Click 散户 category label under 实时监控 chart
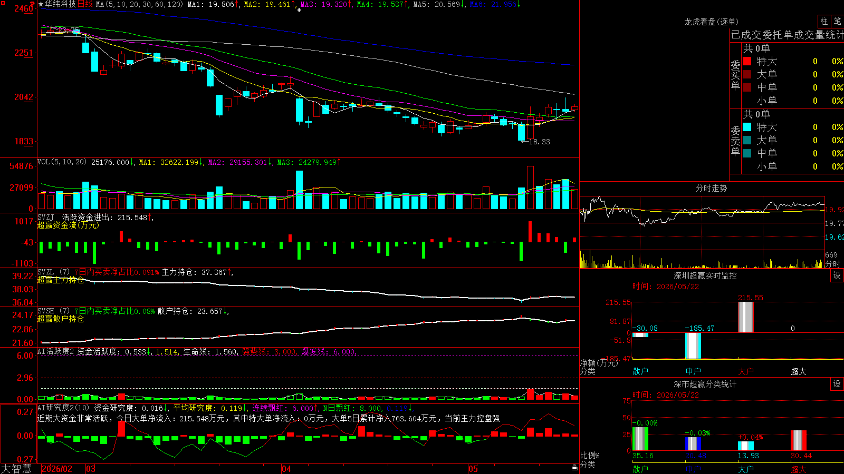Image resolution: width=844 pixels, height=474 pixels. (x=640, y=371)
